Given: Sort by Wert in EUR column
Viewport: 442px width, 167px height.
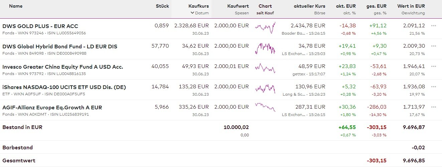Looking at the screenshot, I should (411, 6).
